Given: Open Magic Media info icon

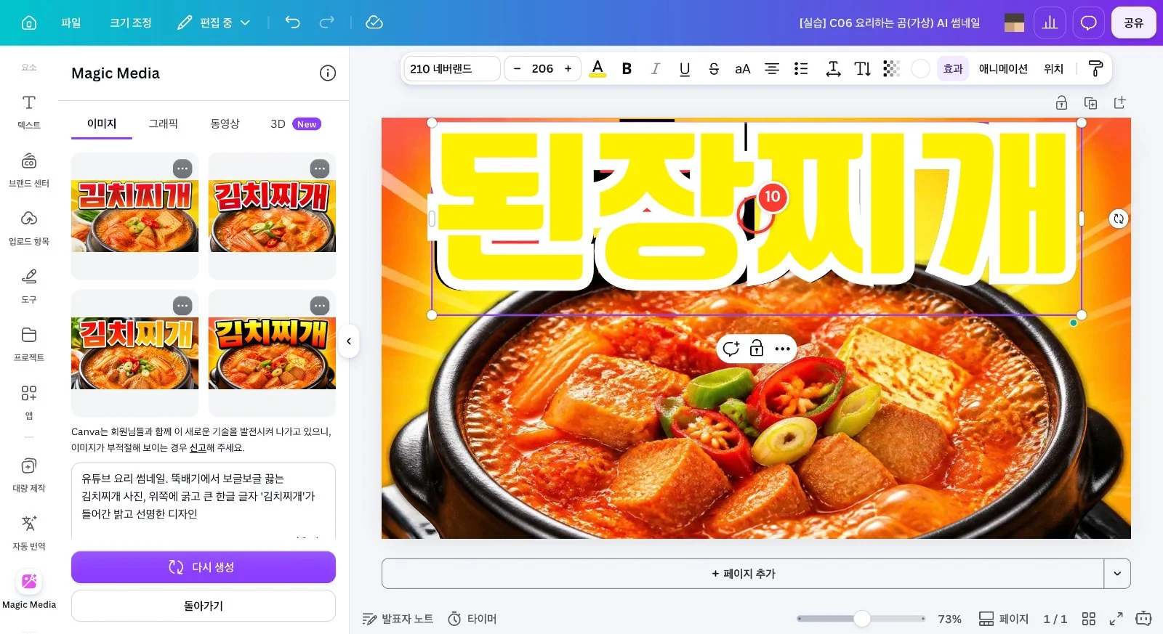Looking at the screenshot, I should [x=328, y=73].
